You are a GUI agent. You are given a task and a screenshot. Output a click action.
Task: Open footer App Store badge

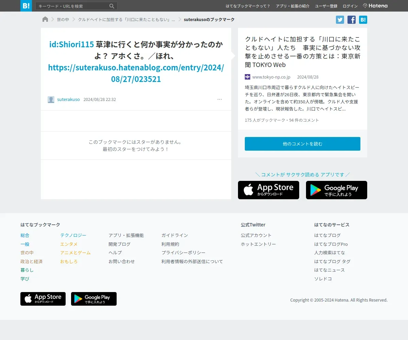coord(43,299)
